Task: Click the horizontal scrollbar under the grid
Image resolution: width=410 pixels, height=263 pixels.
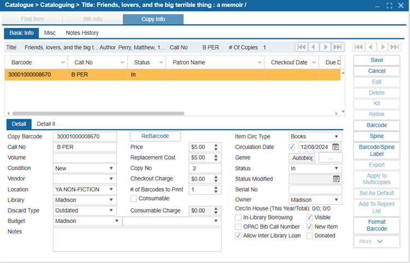Action: point(98,114)
